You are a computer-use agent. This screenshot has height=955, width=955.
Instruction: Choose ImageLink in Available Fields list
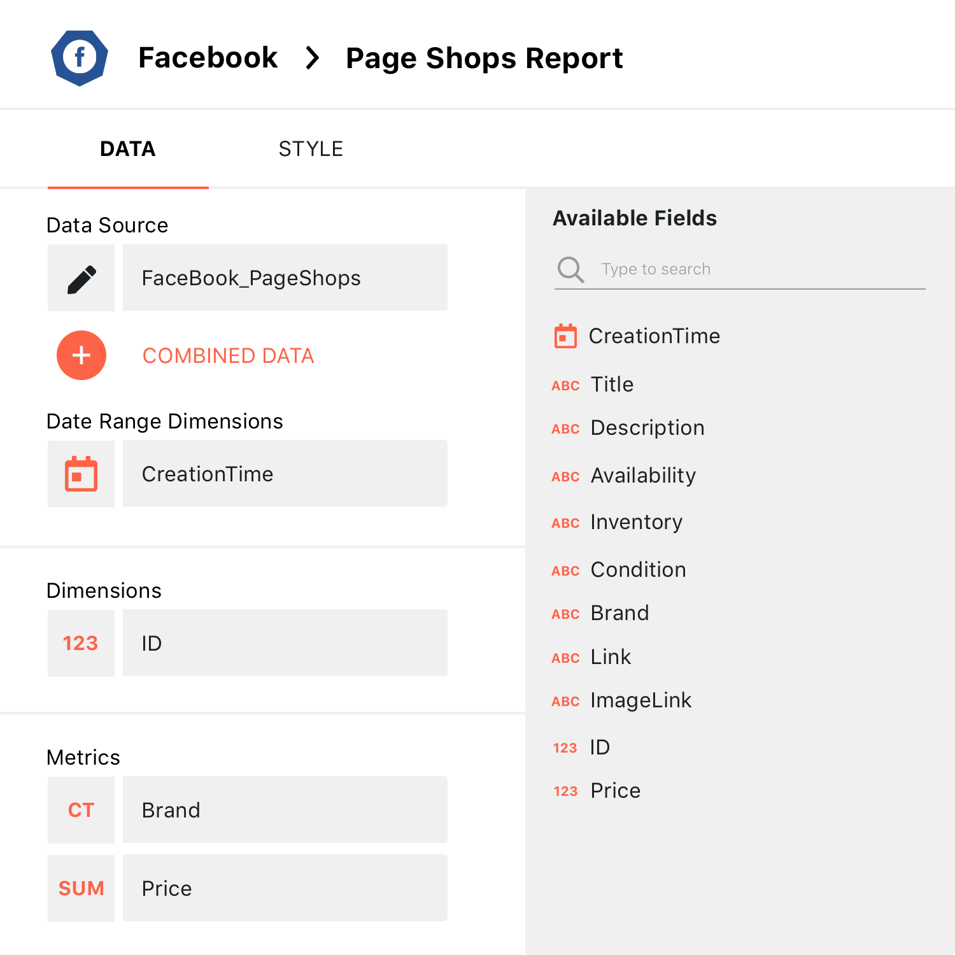coord(641,700)
